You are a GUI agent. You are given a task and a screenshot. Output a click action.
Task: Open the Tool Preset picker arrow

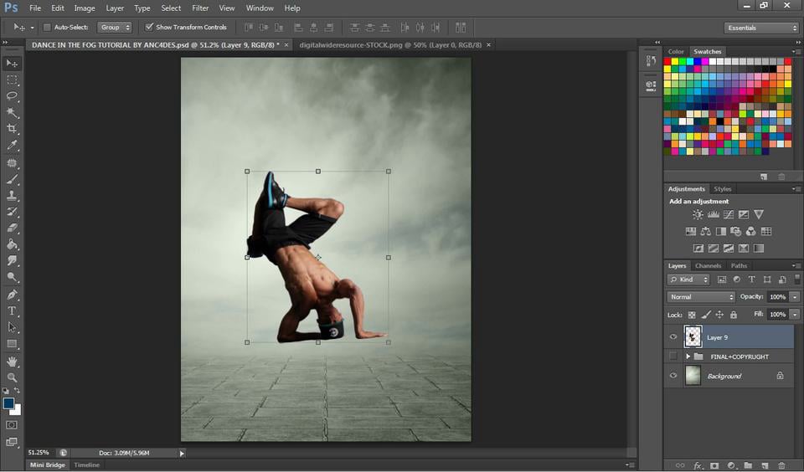coord(32,28)
